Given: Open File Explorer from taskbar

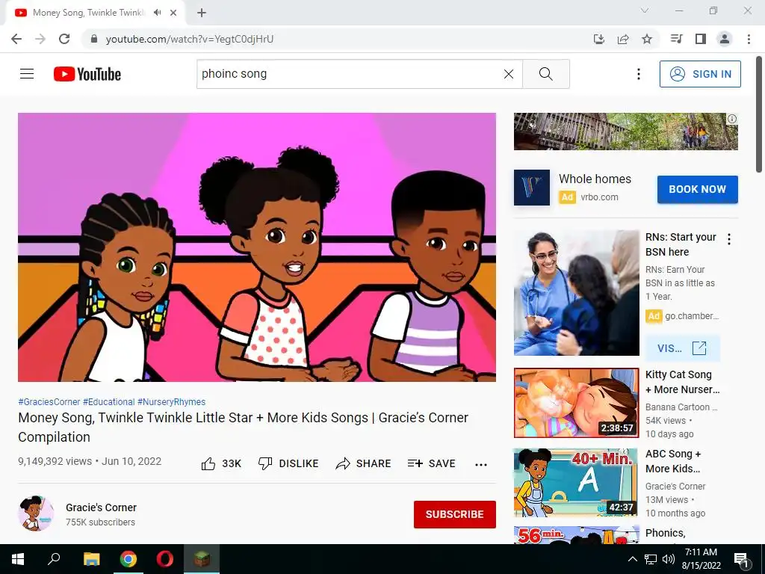Looking at the screenshot, I should (91, 559).
